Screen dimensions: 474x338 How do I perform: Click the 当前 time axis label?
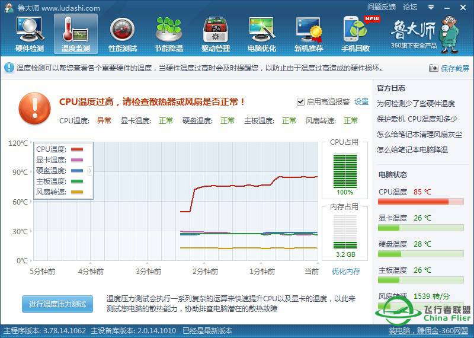point(312,271)
